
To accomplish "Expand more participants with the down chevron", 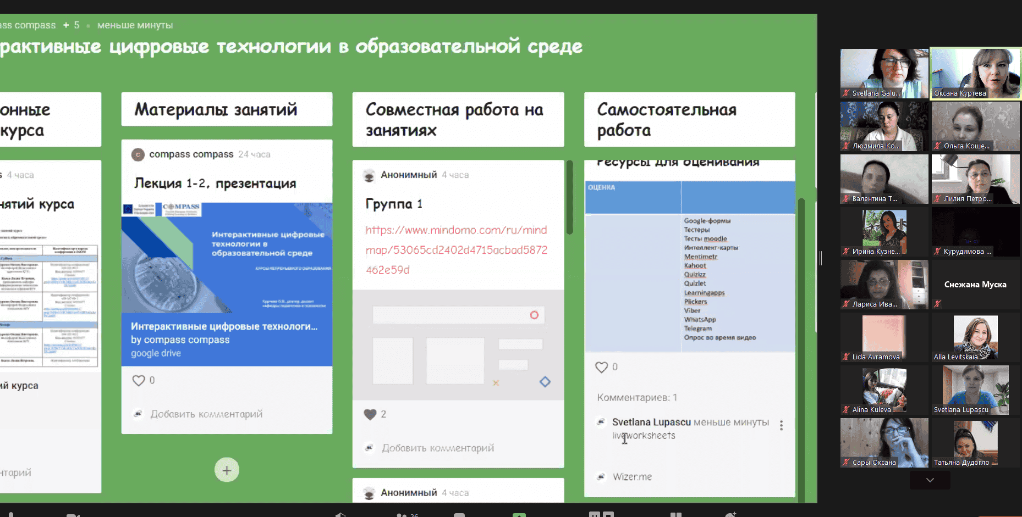I will click(x=930, y=480).
